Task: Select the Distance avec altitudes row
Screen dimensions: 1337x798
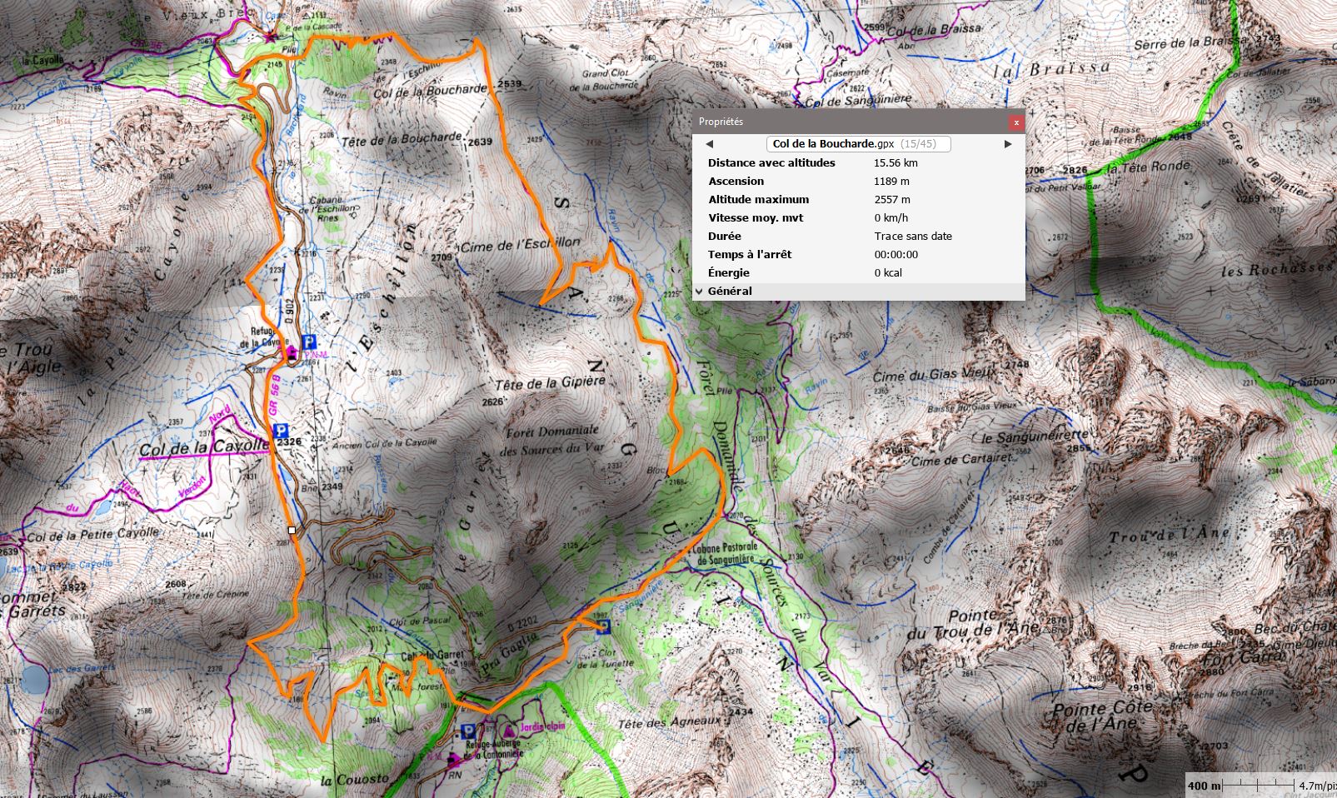Action: pyautogui.click(x=858, y=163)
